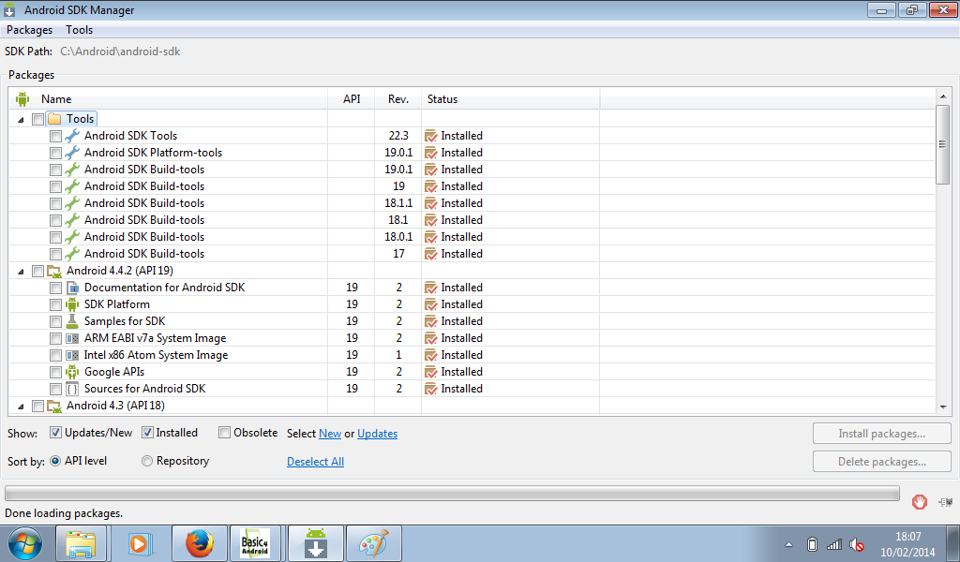Select the Sources for Android SDK row text
The height and width of the screenshot is (562, 960).
coord(144,389)
